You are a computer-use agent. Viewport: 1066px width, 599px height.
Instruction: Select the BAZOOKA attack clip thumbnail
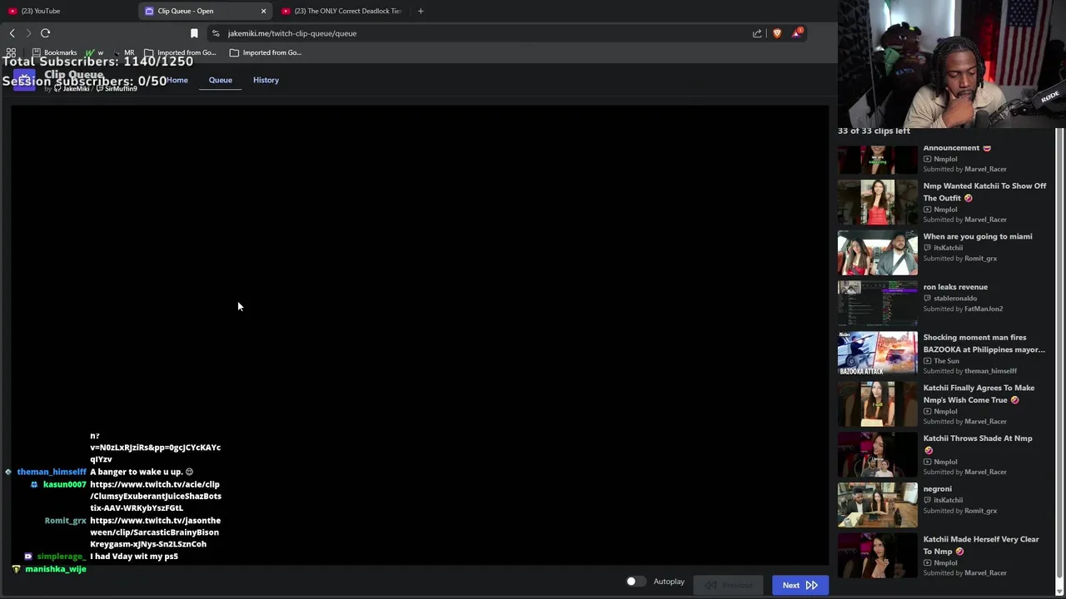877,354
